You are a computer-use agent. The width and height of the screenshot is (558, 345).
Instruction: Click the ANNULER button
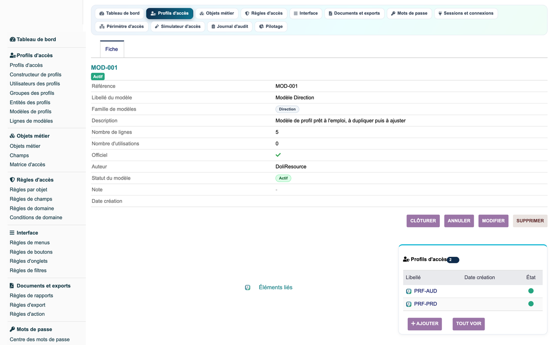[459, 221]
